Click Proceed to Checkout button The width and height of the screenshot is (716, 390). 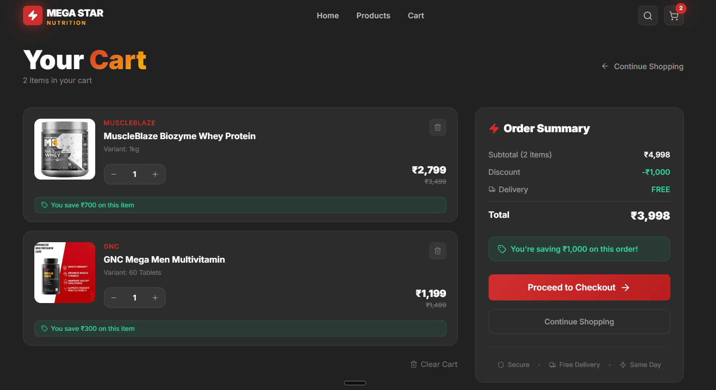[x=579, y=287]
